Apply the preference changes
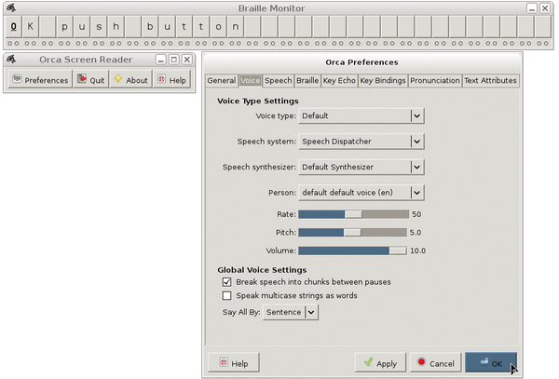The width and height of the screenshot is (559, 379). pyautogui.click(x=380, y=362)
